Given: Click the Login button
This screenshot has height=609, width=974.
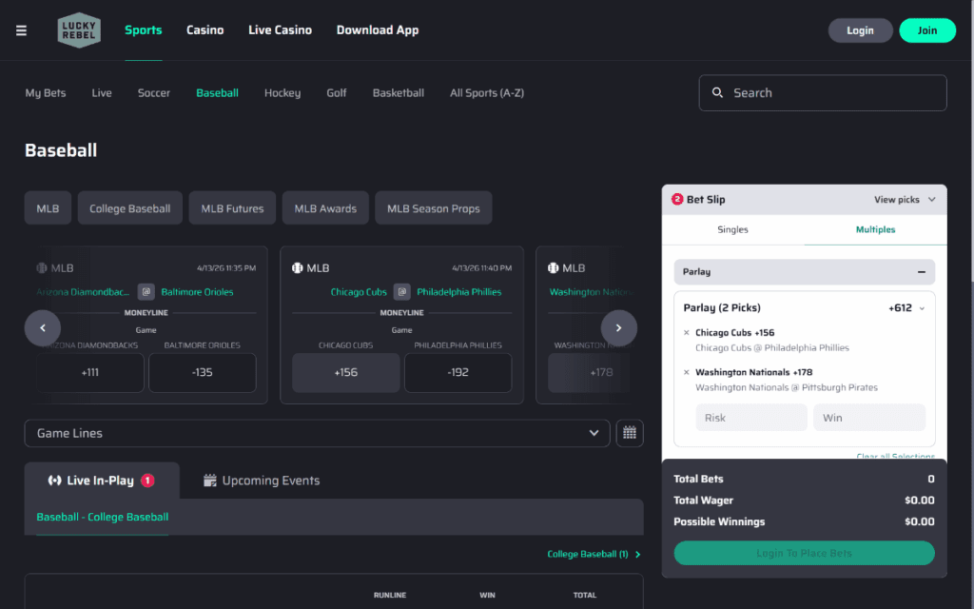Looking at the screenshot, I should pos(860,30).
